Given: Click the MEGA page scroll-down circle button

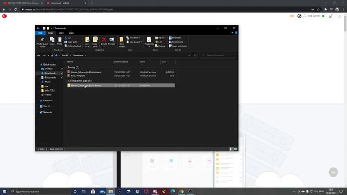Looking at the screenshot, I should coord(333,172).
